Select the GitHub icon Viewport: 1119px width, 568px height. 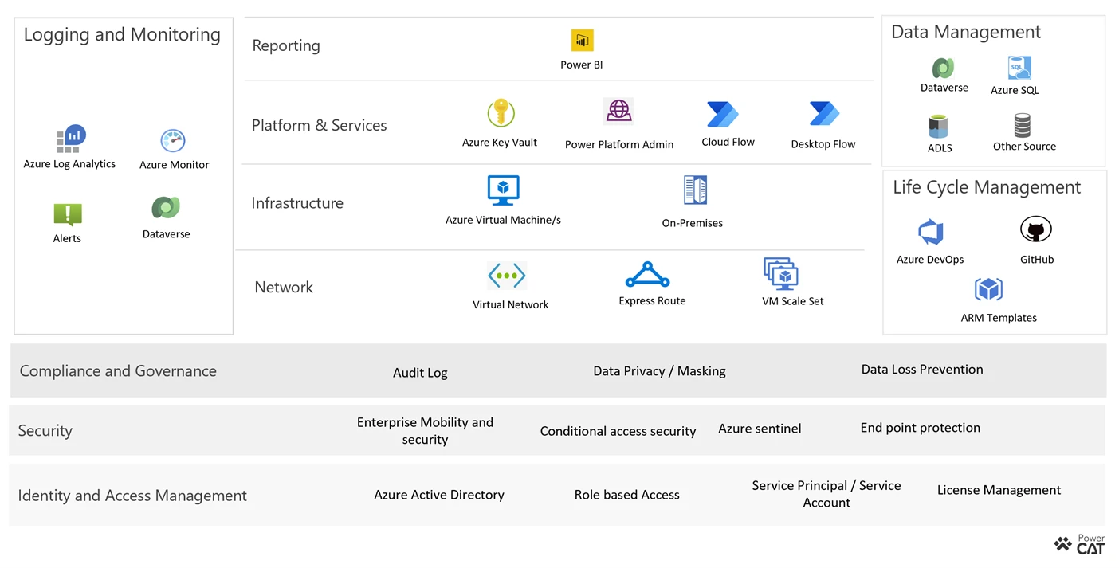pos(1035,229)
